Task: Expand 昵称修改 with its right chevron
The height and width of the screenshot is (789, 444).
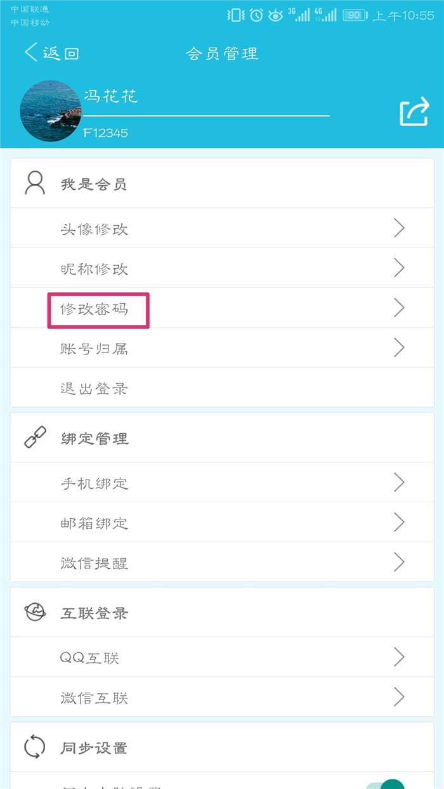Action: [399, 268]
